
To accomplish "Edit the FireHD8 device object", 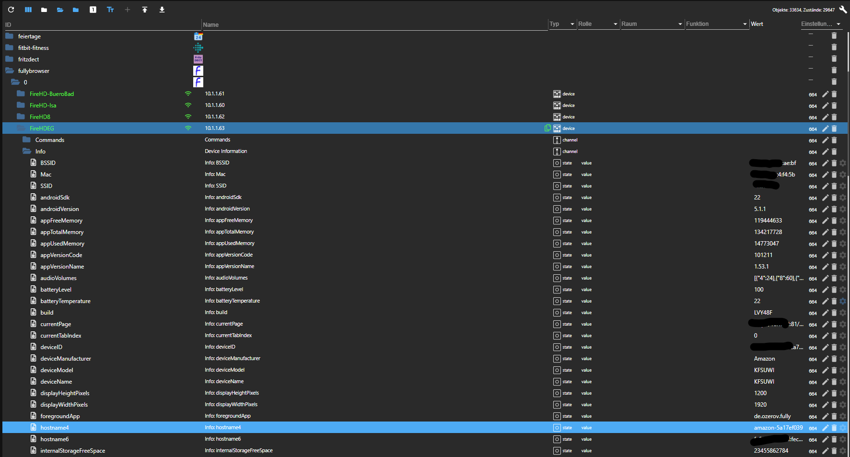I will [825, 117].
